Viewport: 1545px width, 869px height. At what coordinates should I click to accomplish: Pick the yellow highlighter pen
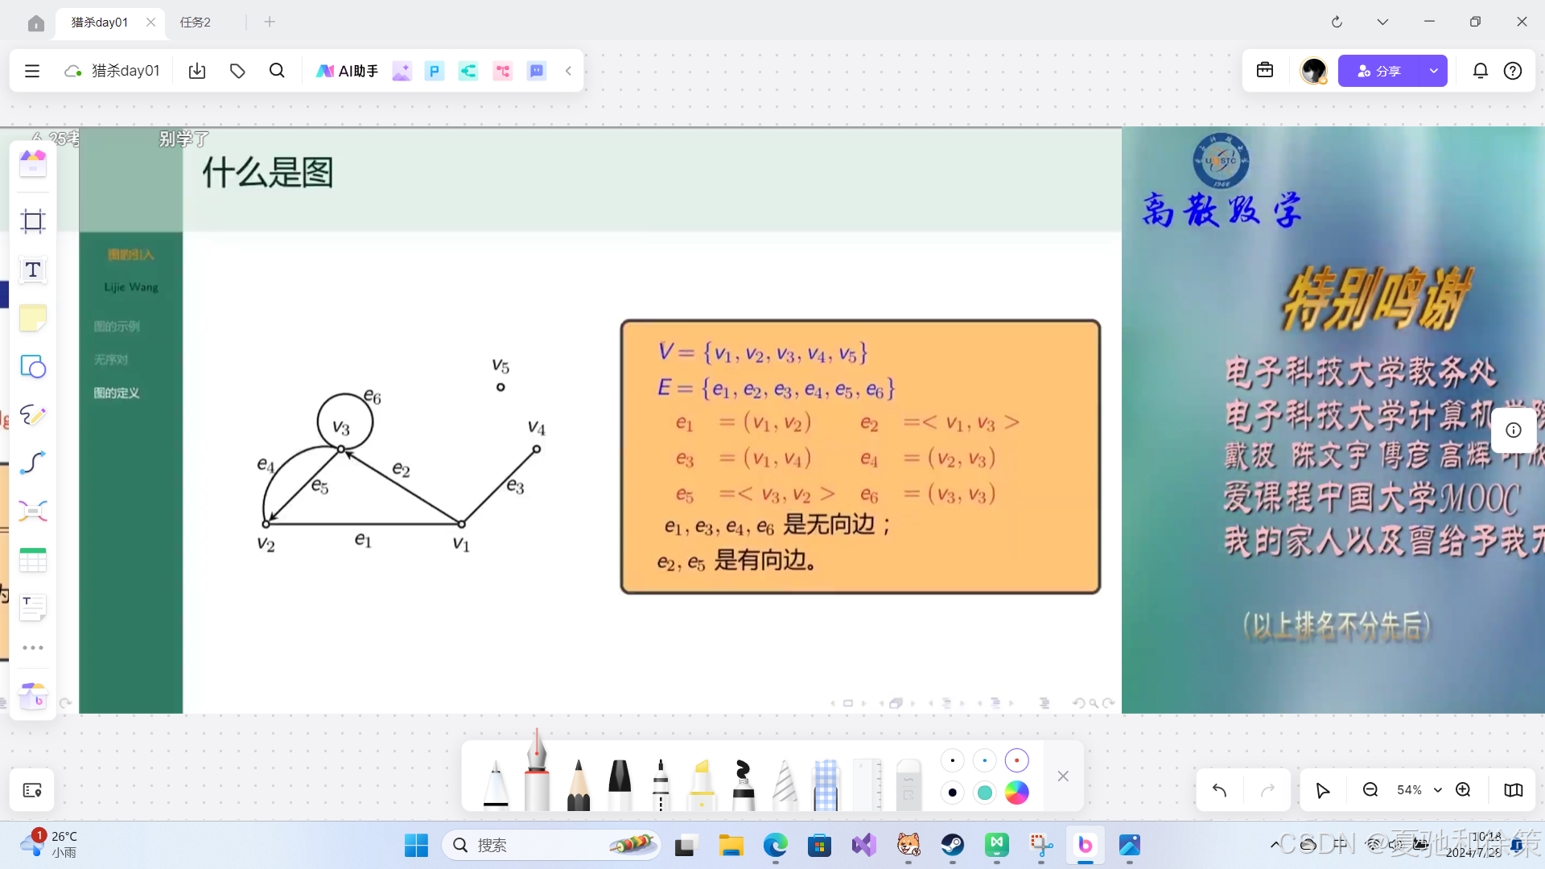coord(702,785)
